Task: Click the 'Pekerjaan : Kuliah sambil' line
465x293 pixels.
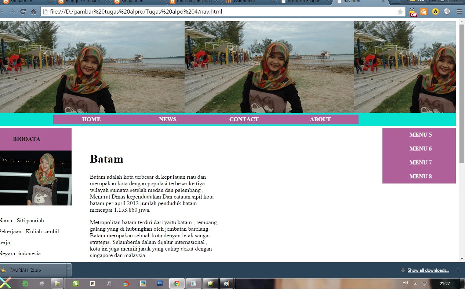Action: 29,232
